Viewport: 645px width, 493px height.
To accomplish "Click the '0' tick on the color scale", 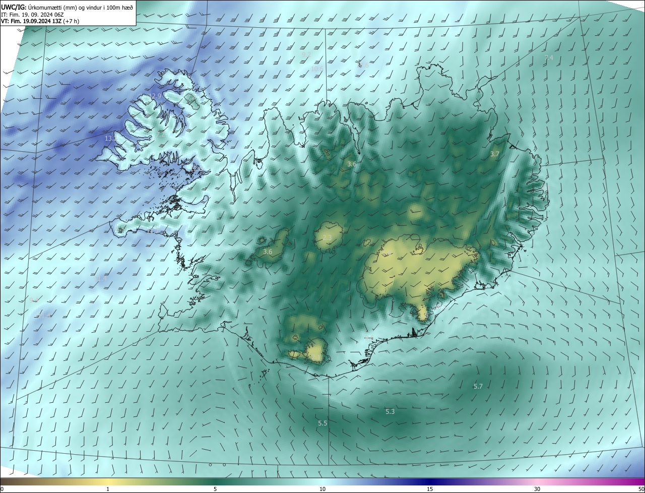I will click(2, 489).
